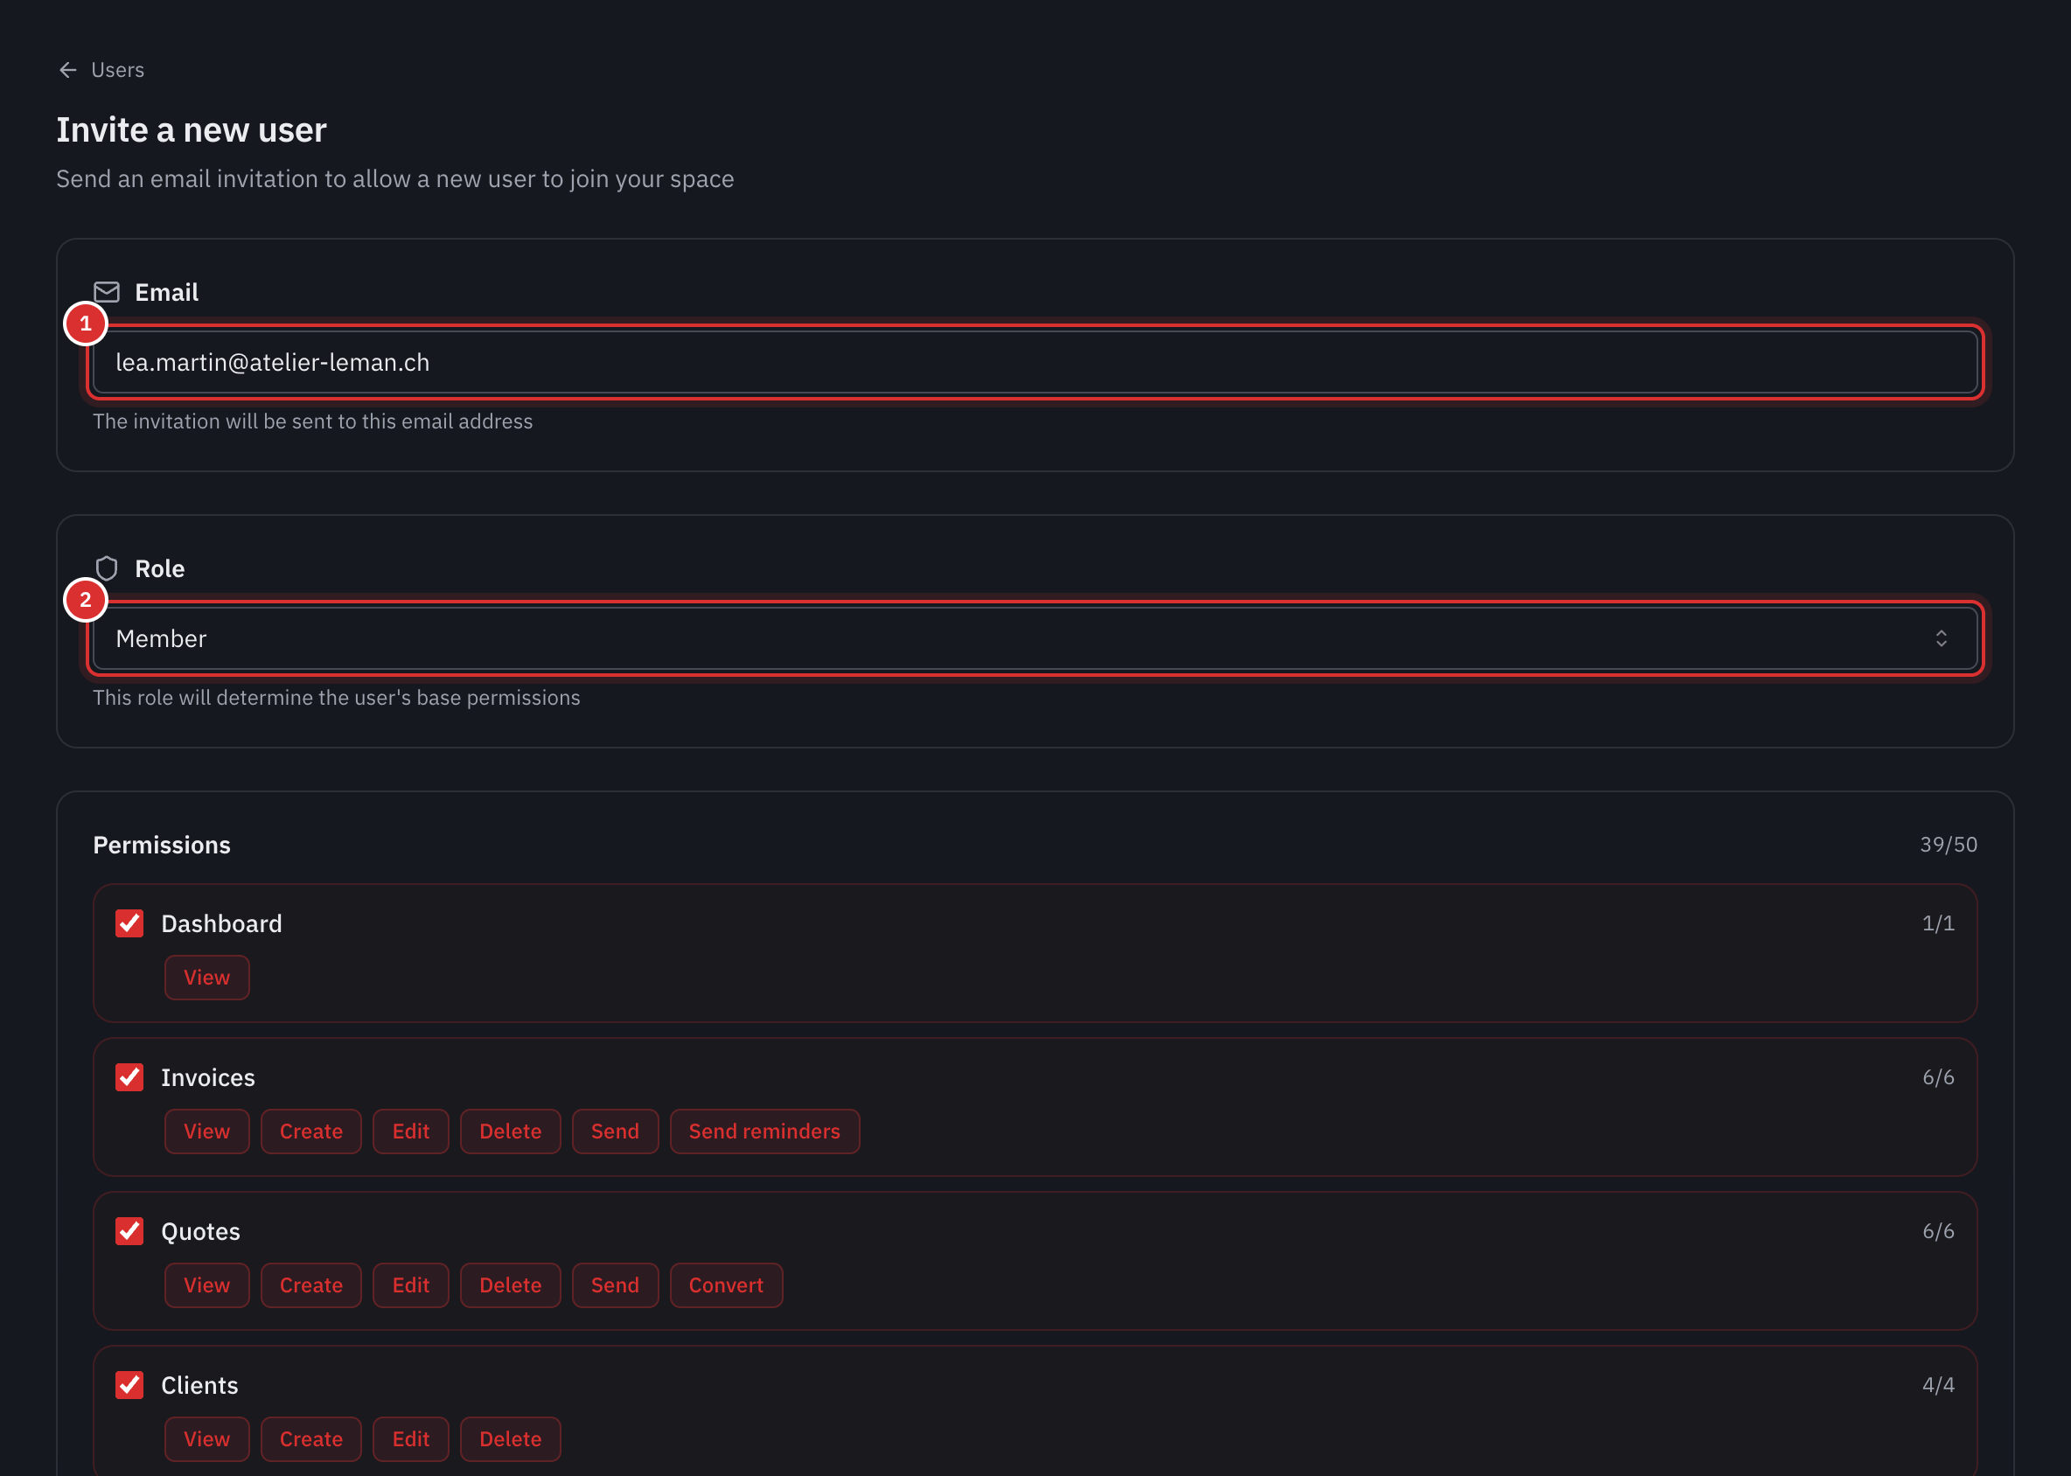
Task: Click the 39/50 permissions counter
Action: pyautogui.click(x=1948, y=845)
